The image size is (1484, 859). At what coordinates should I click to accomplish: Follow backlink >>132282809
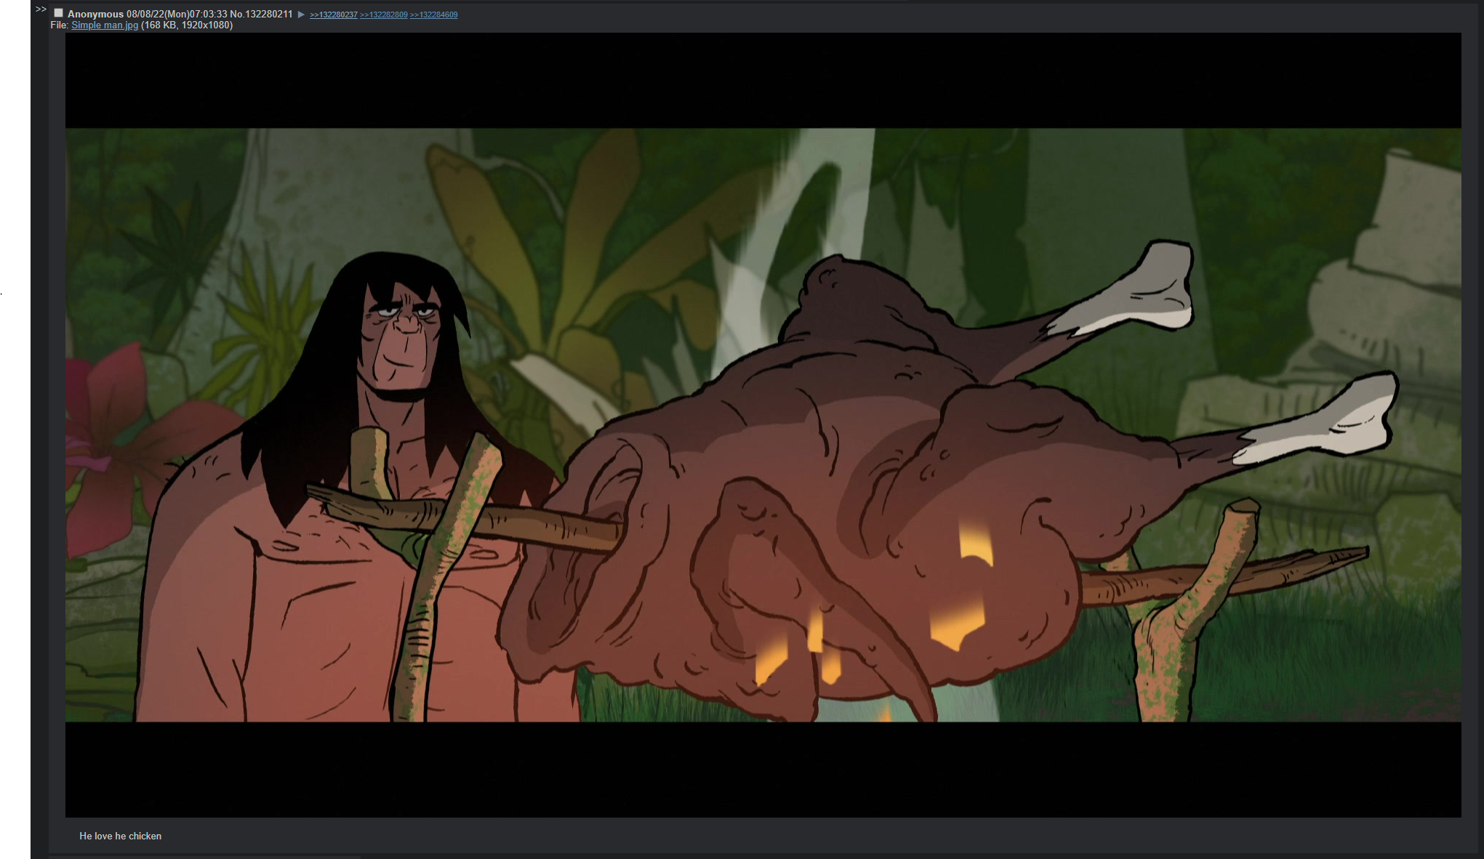tap(383, 15)
